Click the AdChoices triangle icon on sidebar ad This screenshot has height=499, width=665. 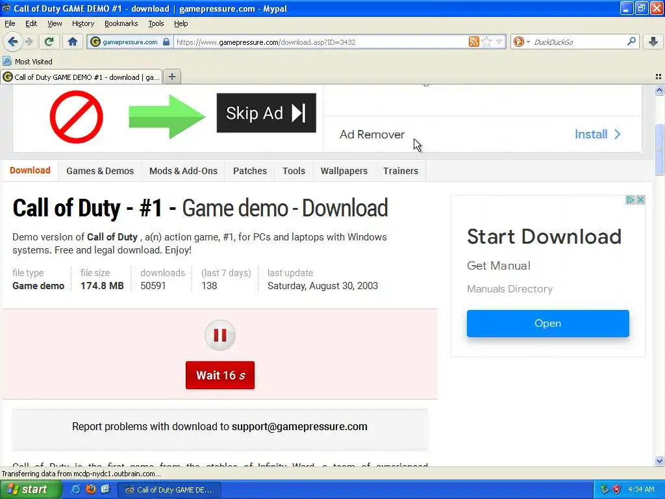click(x=631, y=200)
